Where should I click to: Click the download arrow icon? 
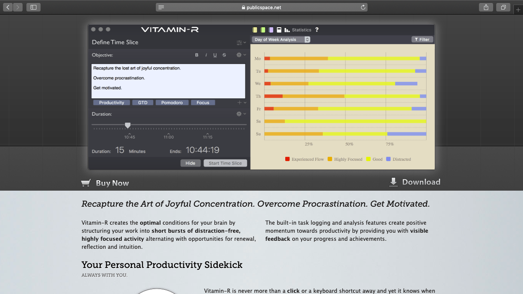pos(393,182)
